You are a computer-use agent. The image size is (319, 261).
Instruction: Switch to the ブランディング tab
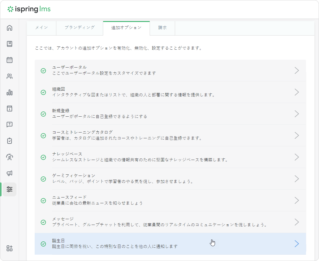[x=79, y=28]
